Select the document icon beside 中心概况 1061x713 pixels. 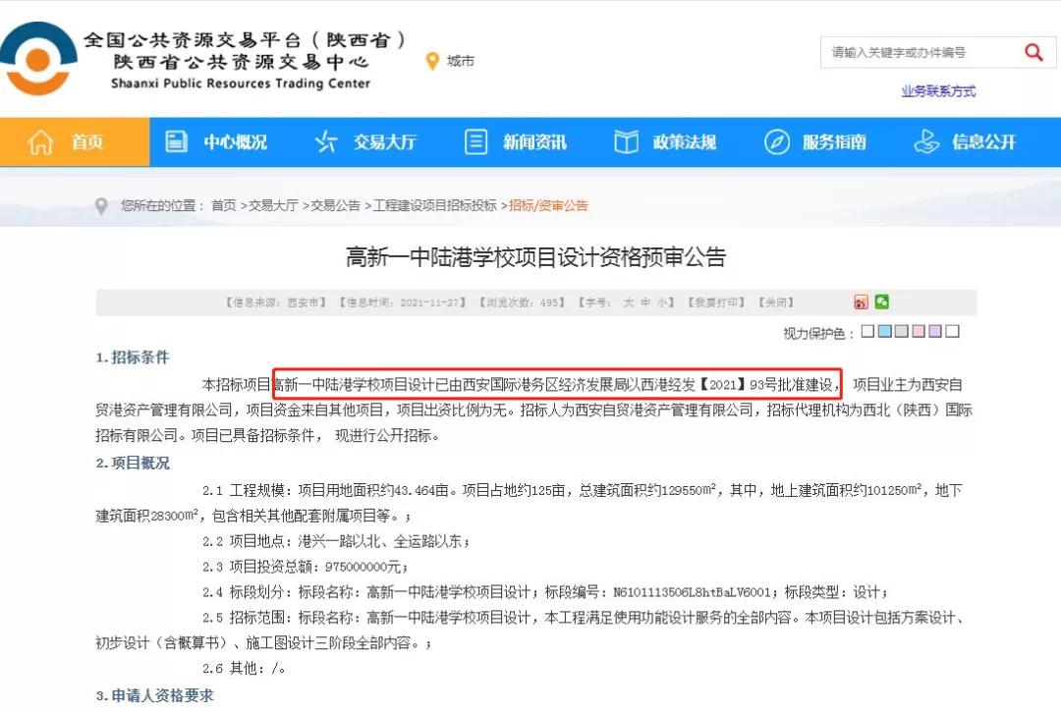(x=177, y=140)
